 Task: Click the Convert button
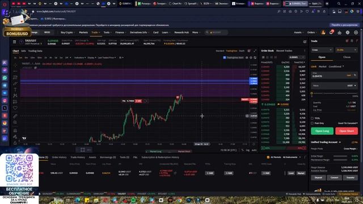[x=334, y=177]
